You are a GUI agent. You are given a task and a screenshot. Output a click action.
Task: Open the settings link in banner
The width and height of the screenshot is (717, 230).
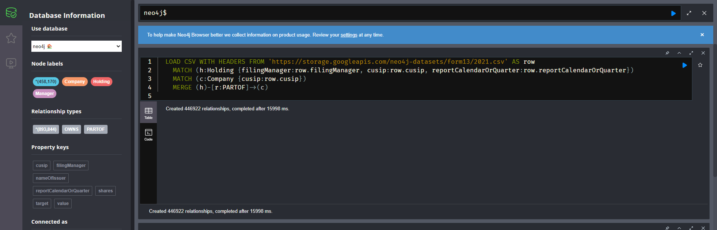[349, 35]
